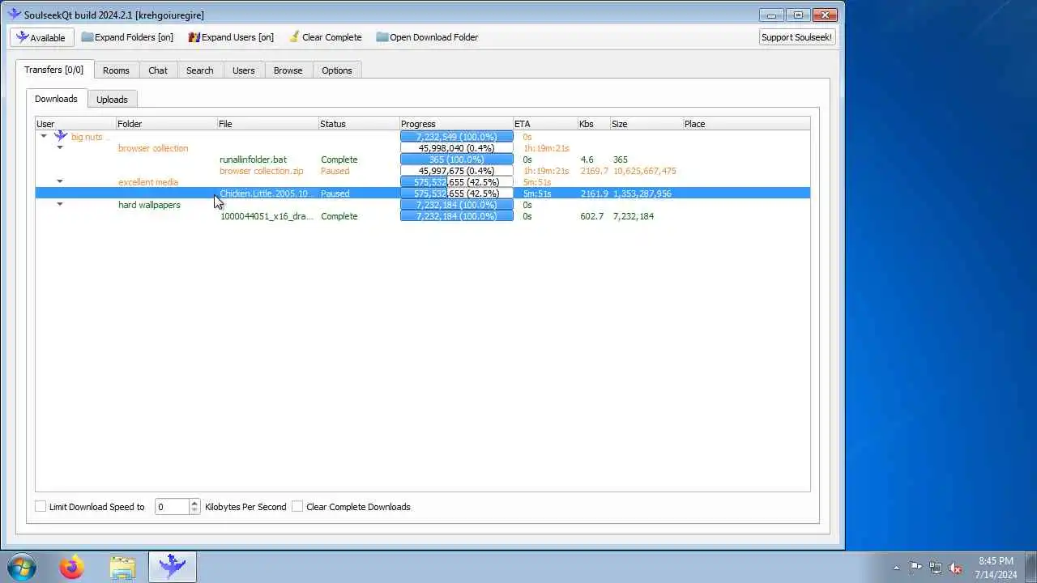Click runallinfolder.bat progress bar
Image resolution: width=1037 pixels, height=583 pixels.
pos(457,160)
